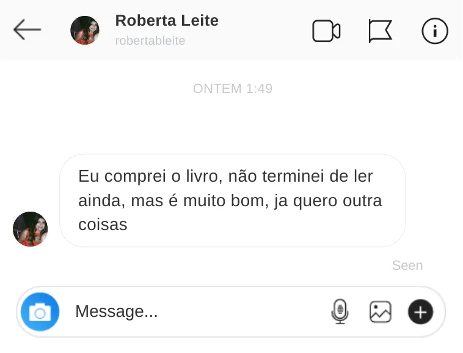
Task: Click the Seen status label
Action: pyautogui.click(x=407, y=266)
